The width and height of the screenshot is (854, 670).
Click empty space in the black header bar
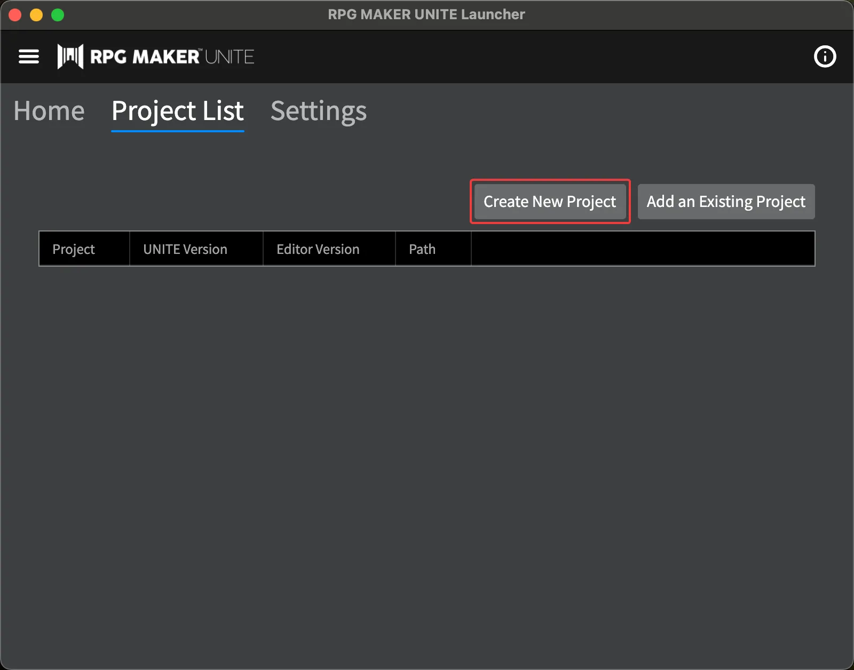[x=534, y=57]
